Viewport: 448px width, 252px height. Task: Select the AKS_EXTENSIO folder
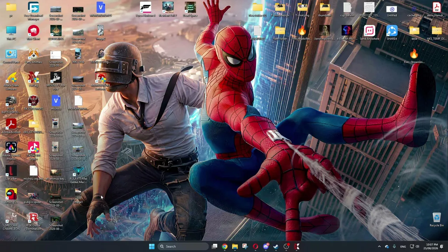34,126
